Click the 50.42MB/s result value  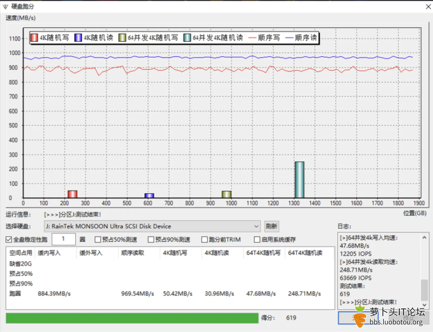tap(178, 294)
